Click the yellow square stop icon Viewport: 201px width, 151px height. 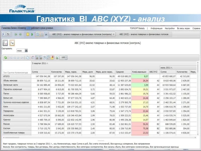click(28, 34)
